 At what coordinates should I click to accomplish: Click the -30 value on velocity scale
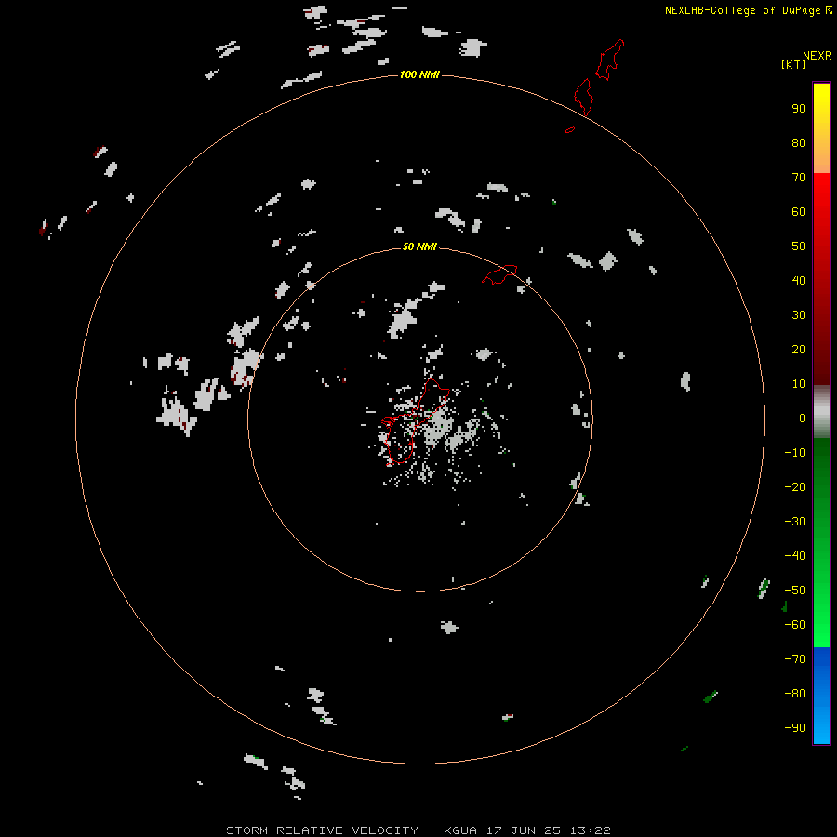(795, 522)
